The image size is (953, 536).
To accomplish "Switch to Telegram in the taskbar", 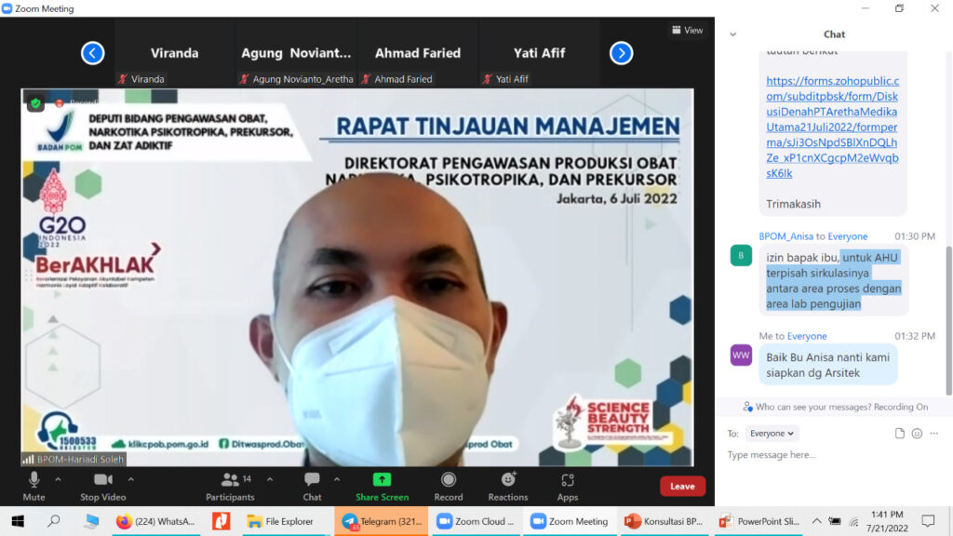I will click(x=381, y=521).
